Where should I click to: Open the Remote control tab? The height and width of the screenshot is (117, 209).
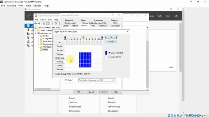(x=70, y=23)
